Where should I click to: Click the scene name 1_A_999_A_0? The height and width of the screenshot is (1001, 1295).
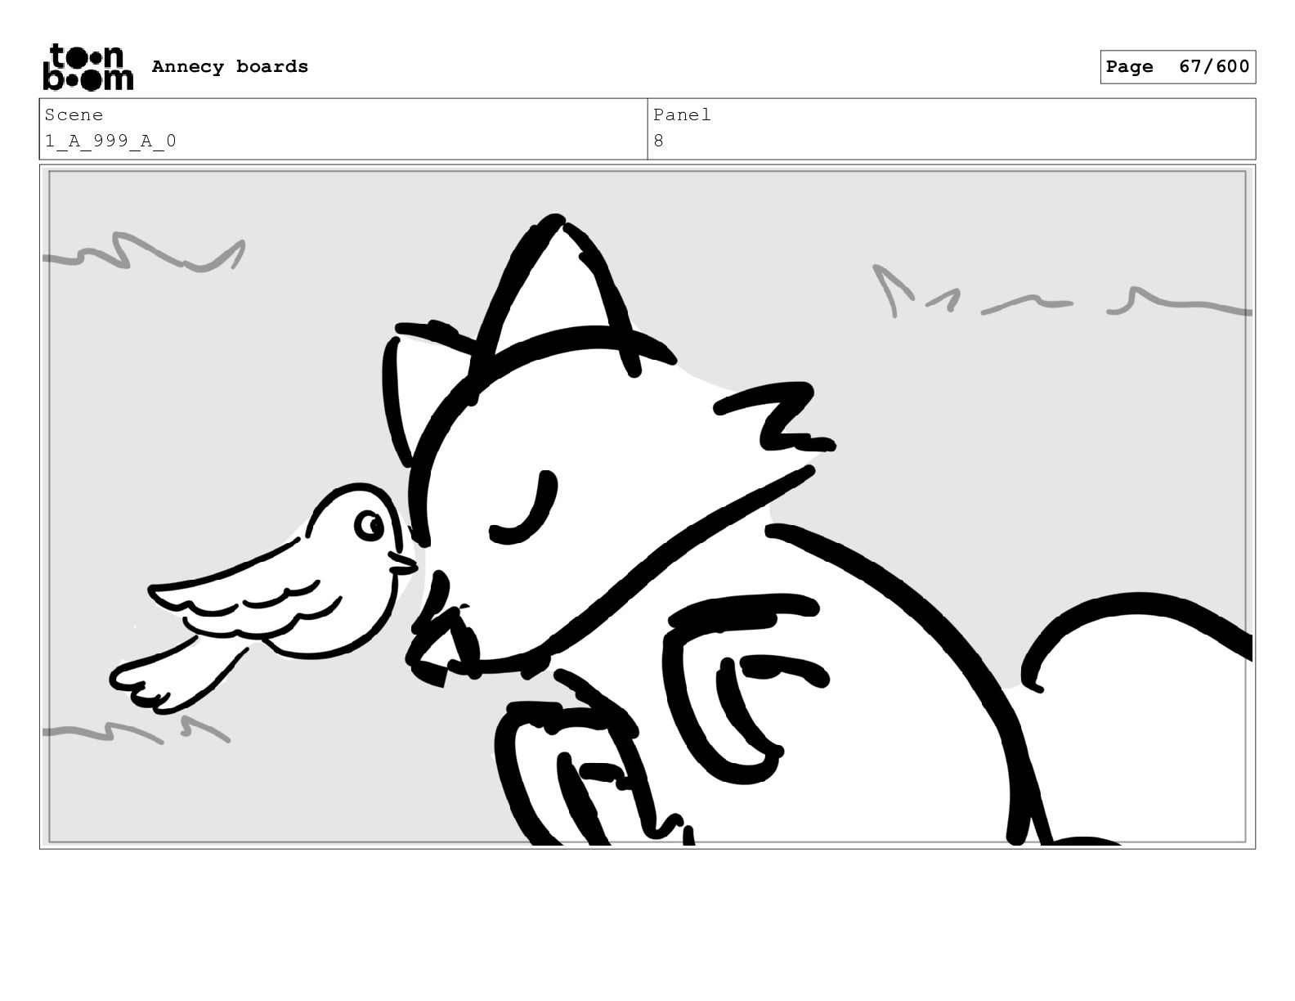tap(110, 141)
